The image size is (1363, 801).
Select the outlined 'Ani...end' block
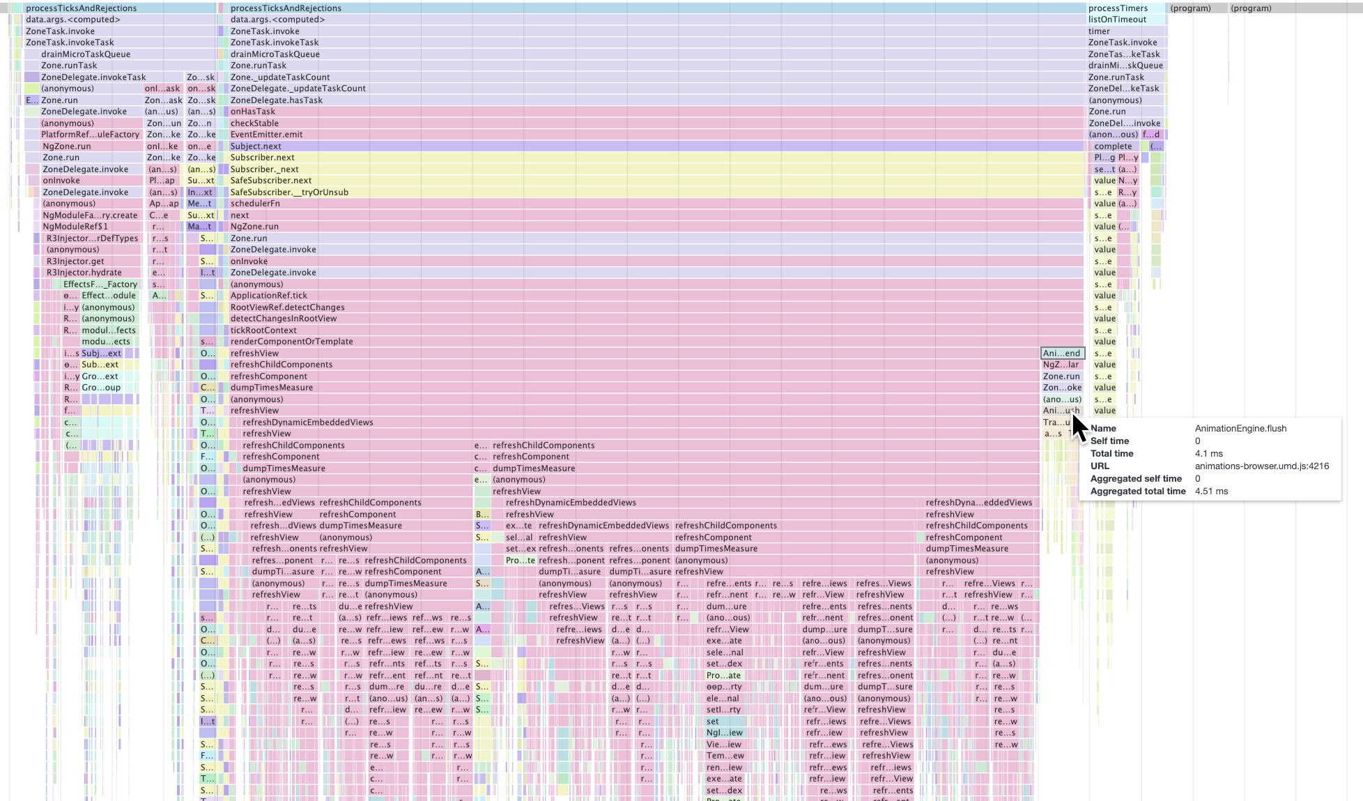1062,353
